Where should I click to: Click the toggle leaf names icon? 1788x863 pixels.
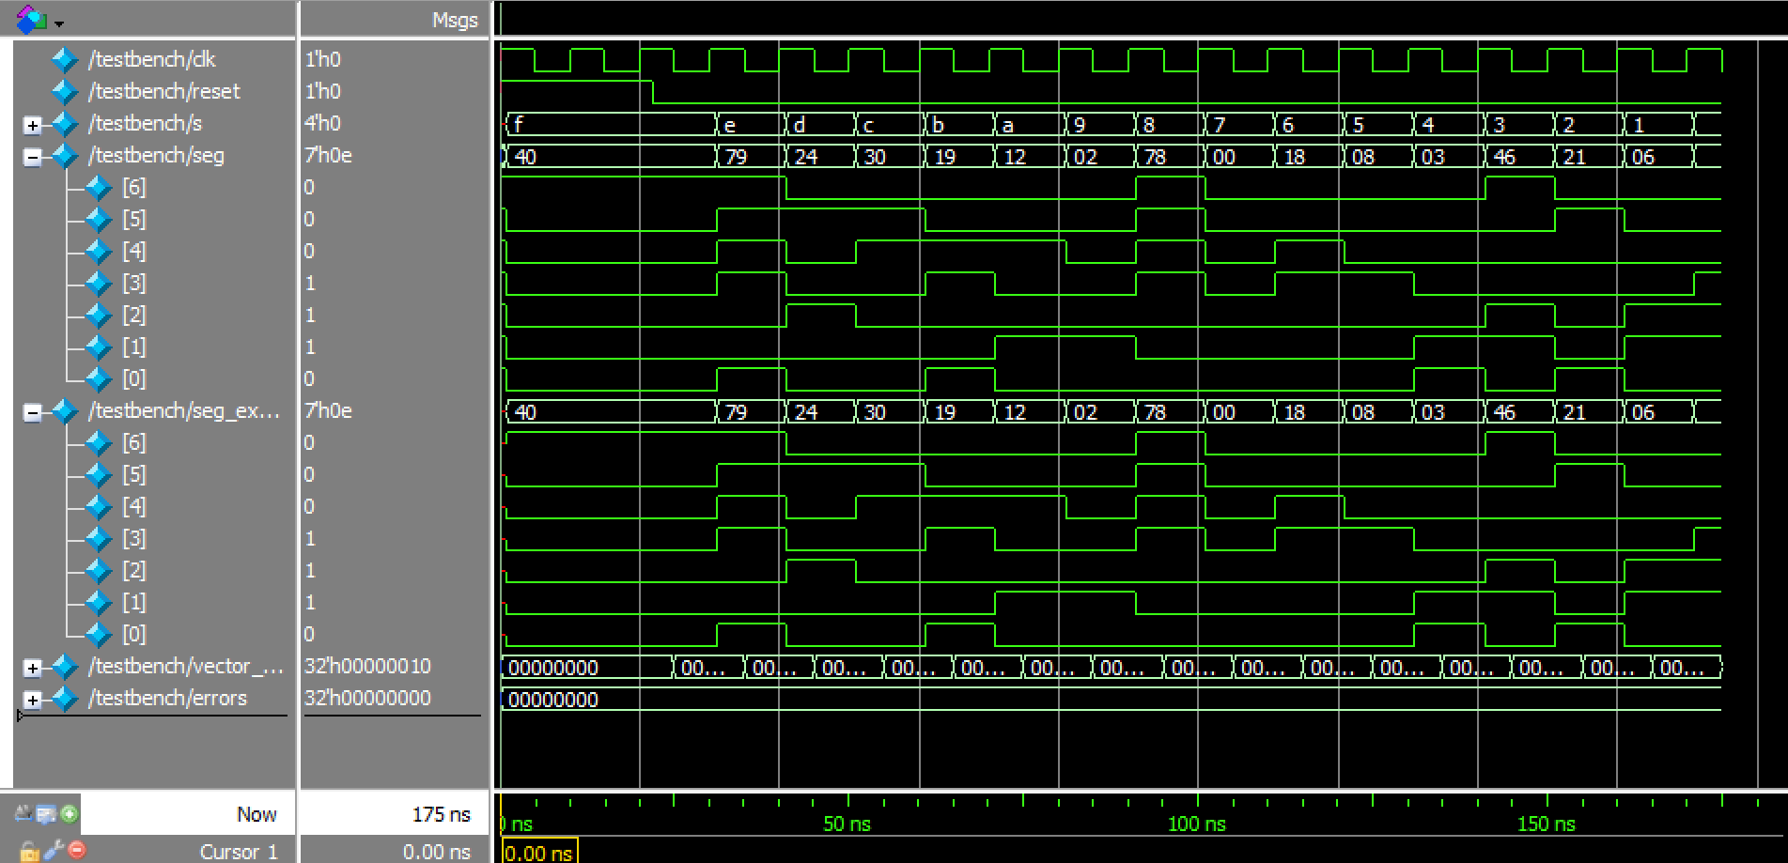coord(23,814)
